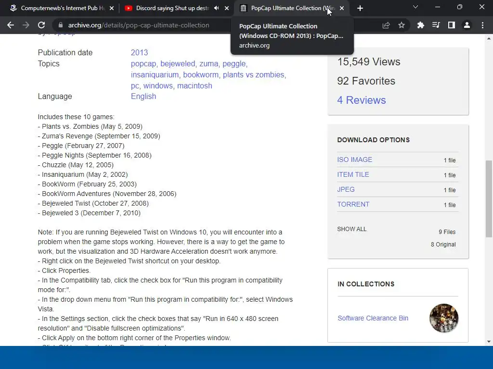Open the peggle topic link

[x=234, y=64]
